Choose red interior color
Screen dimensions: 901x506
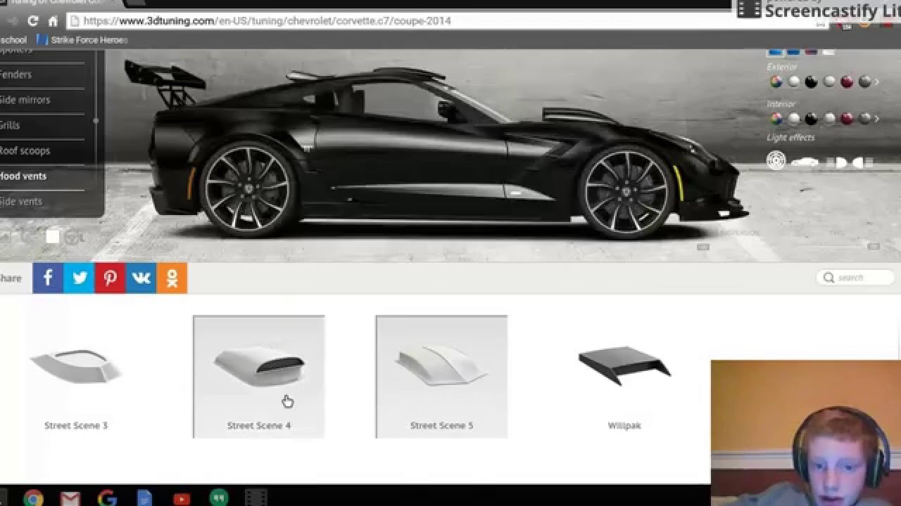(847, 119)
